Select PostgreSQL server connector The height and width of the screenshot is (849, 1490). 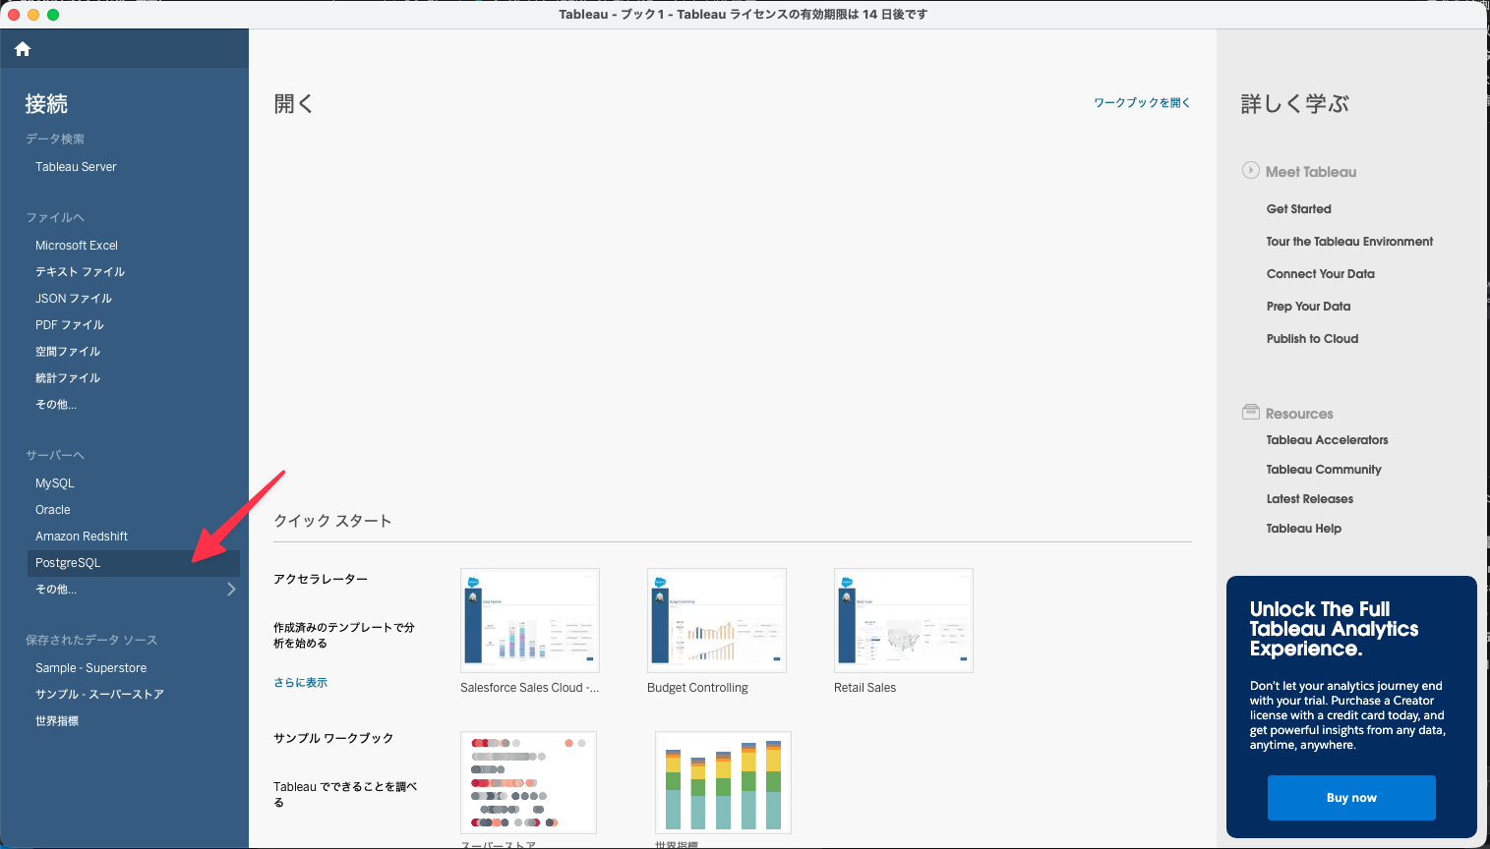(68, 563)
